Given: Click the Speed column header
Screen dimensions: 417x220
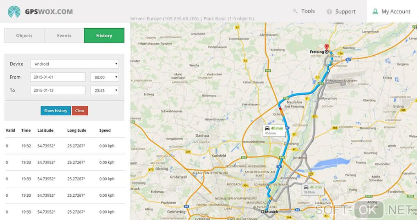Looking at the screenshot, I should 105,130.
